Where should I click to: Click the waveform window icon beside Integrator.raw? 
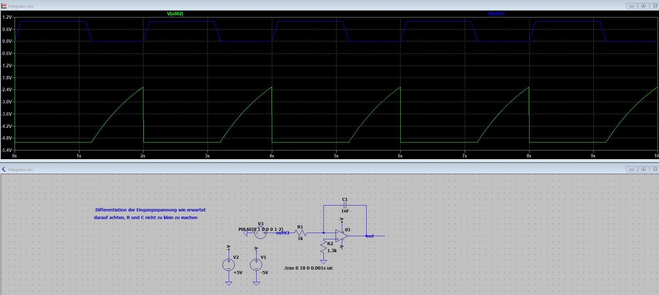coord(4,6)
